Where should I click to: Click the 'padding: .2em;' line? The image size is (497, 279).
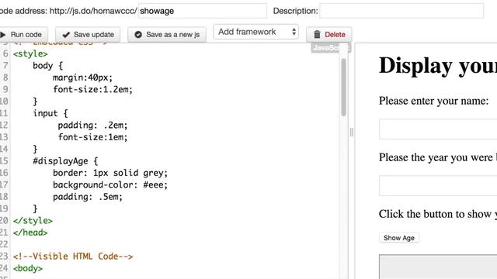tap(92, 126)
